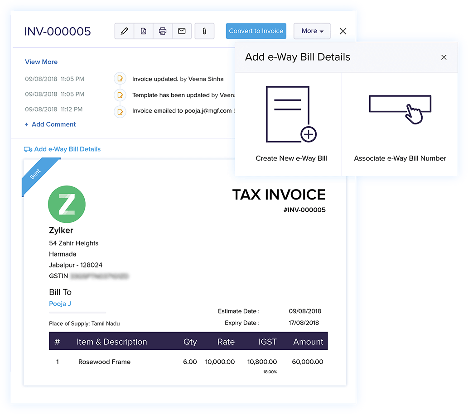
Task: Click the paperclip attachment icon
Action: (x=204, y=31)
